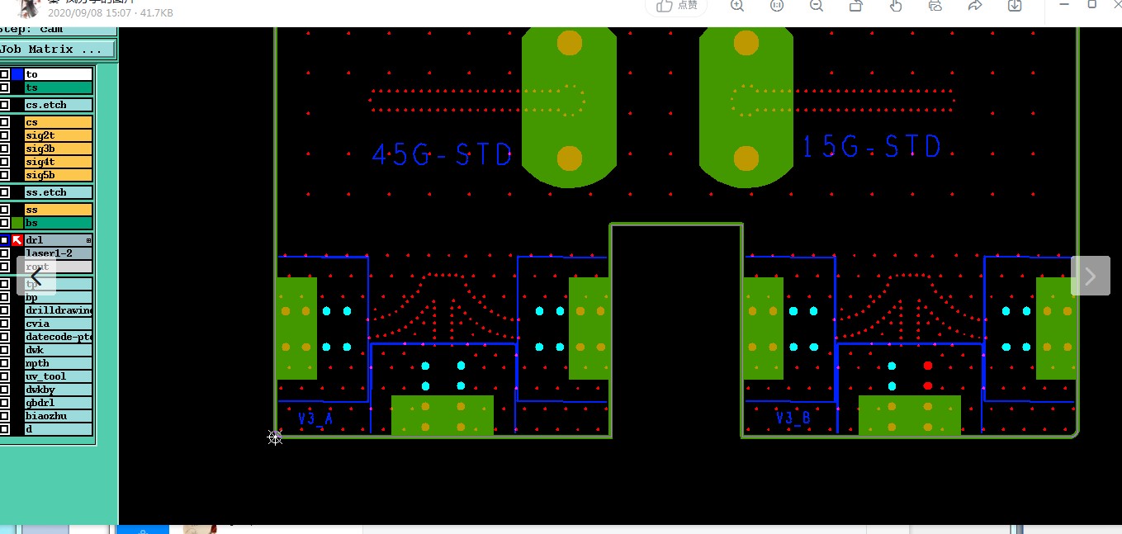Viewport: 1122px width, 534px height.
Task: Click the V3_B label on the board
Action: (x=793, y=418)
